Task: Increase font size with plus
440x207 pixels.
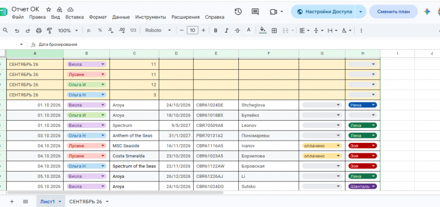Action: pos(203,30)
